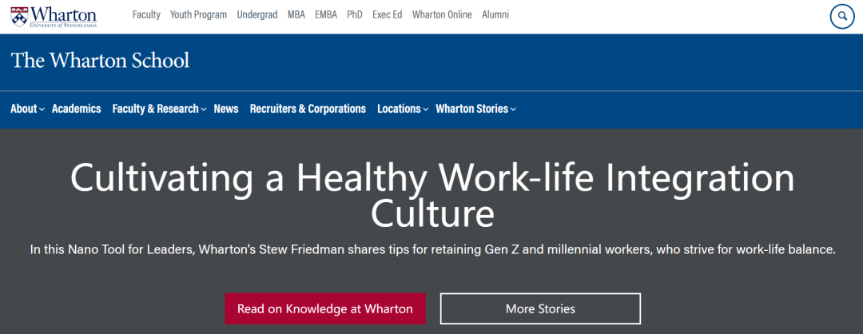The width and height of the screenshot is (863, 334).
Task: Expand the Faculty & Research dropdown
Action: [159, 109]
